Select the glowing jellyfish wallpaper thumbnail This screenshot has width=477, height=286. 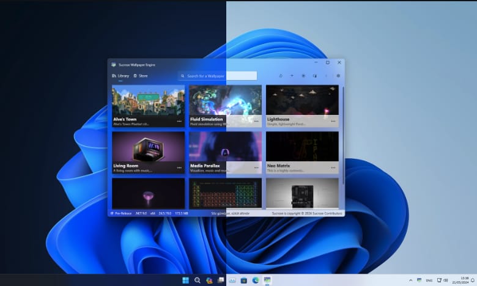point(148,194)
